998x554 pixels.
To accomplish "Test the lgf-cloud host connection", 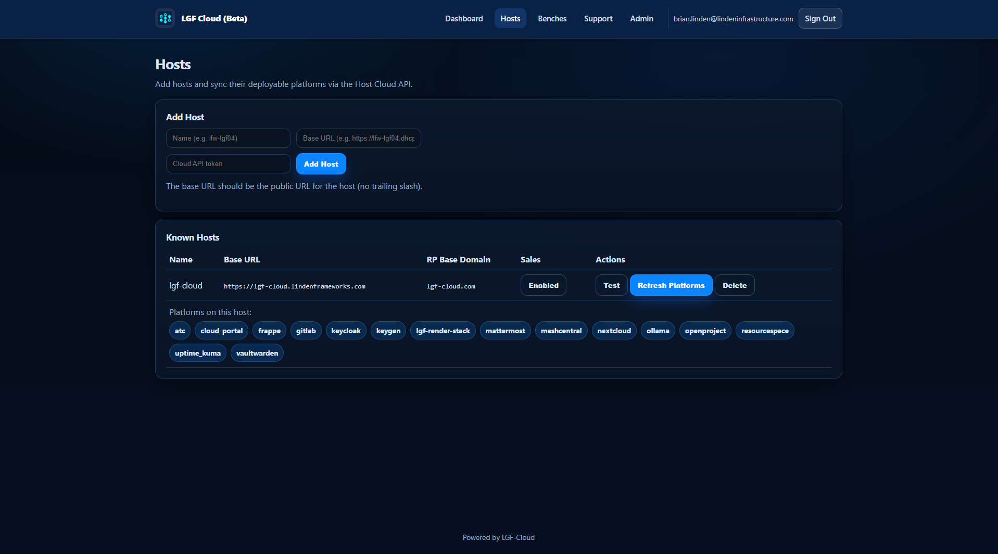I will (x=611, y=285).
